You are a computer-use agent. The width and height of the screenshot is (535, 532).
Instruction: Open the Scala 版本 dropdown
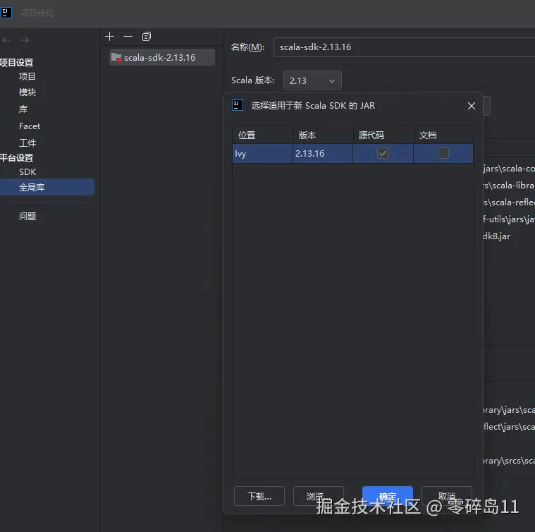(312, 80)
